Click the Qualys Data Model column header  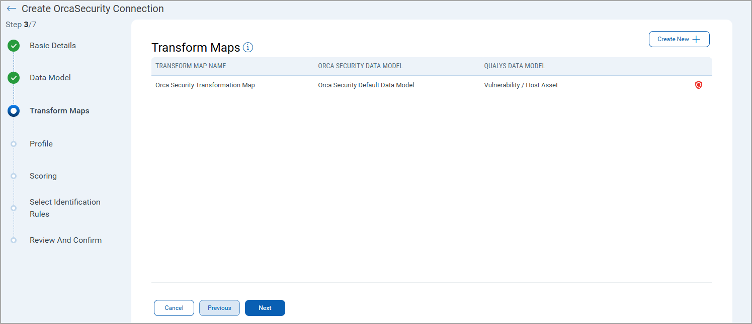[x=515, y=66]
